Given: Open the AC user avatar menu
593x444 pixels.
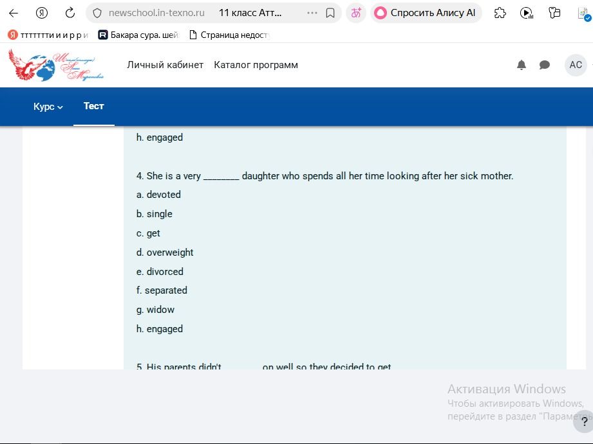Looking at the screenshot, I should [x=576, y=65].
